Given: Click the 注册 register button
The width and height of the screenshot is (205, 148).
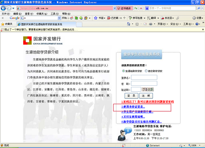Looking at the screenshot, I should coord(146,96).
